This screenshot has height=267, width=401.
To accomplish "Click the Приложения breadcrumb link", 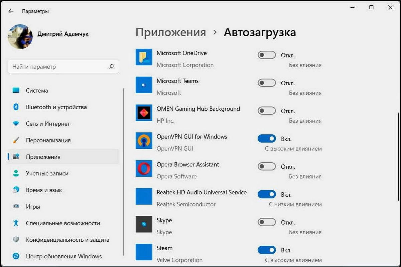I will click(x=171, y=33).
